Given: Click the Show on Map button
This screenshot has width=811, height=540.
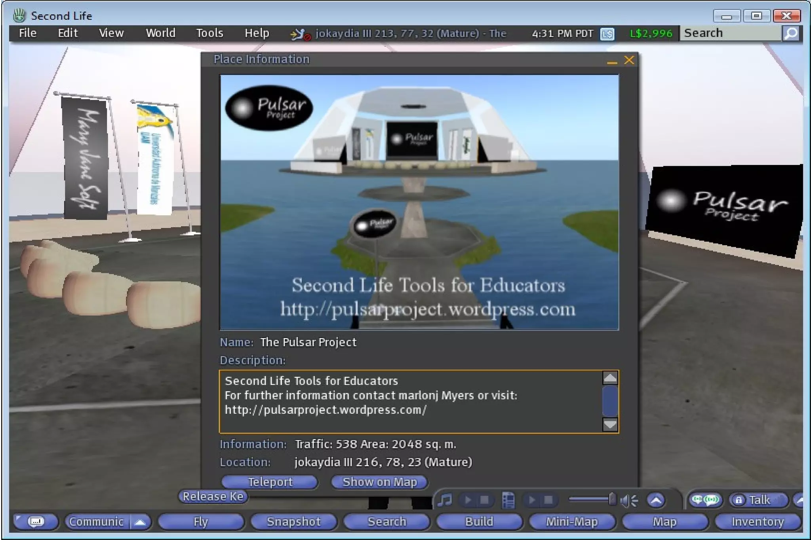Looking at the screenshot, I should click(x=379, y=482).
